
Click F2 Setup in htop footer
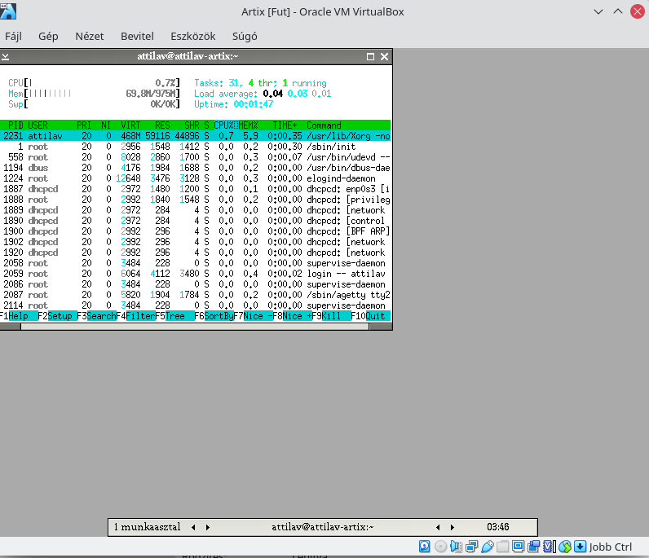coord(58,316)
